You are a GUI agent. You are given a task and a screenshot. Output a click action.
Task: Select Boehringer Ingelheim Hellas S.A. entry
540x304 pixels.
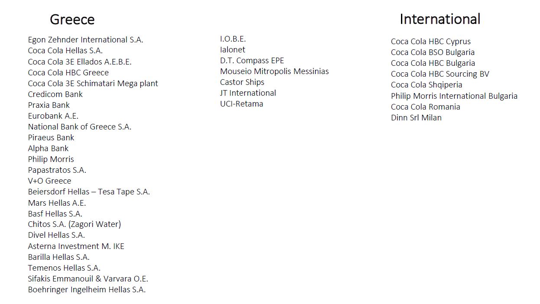[87, 290]
